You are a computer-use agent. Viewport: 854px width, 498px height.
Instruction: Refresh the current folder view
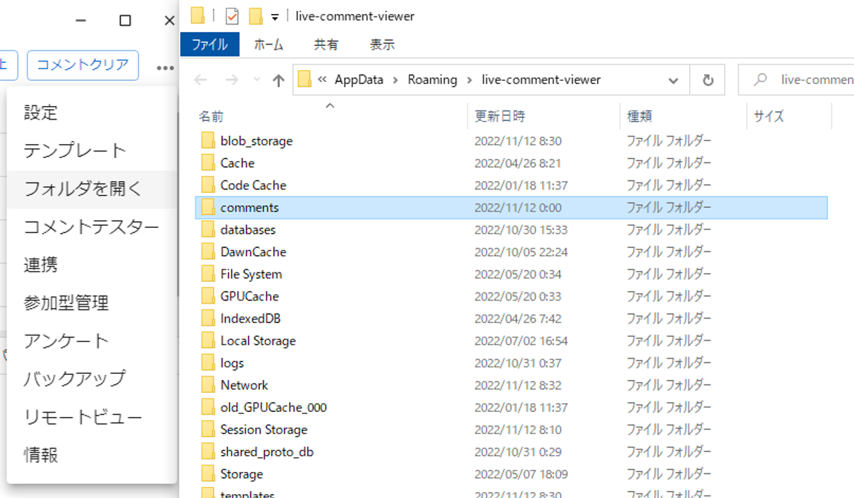[x=708, y=80]
